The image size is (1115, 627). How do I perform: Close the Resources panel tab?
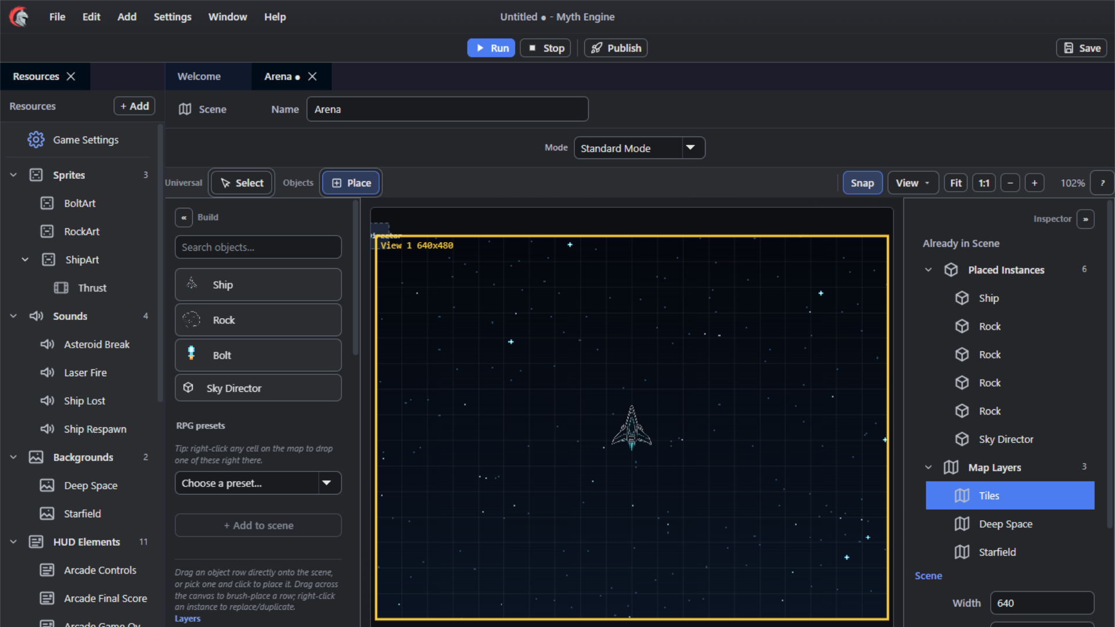point(71,77)
